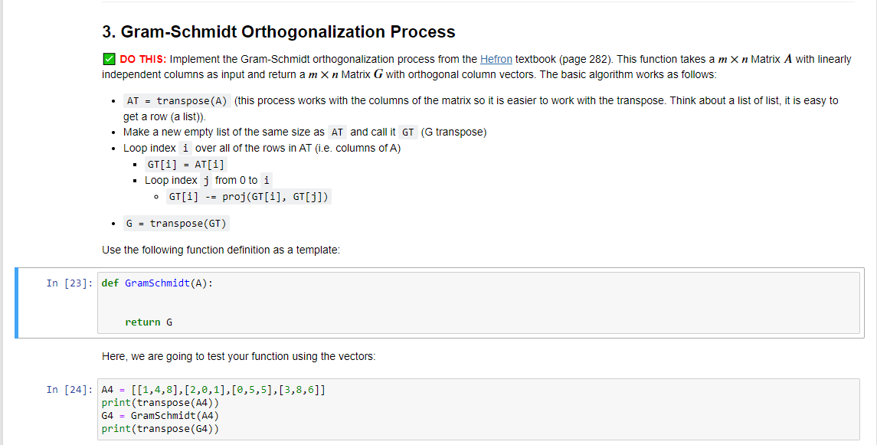Screen dimensions: 877x445
Task: Click the A4 matrix definition code line
Action: (x=213, y=390)
